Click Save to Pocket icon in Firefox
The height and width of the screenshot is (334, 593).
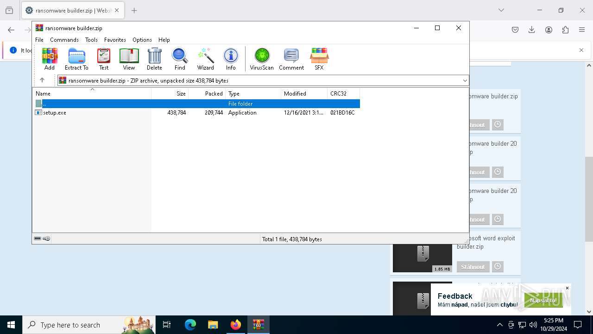click(x=515, y=30)
